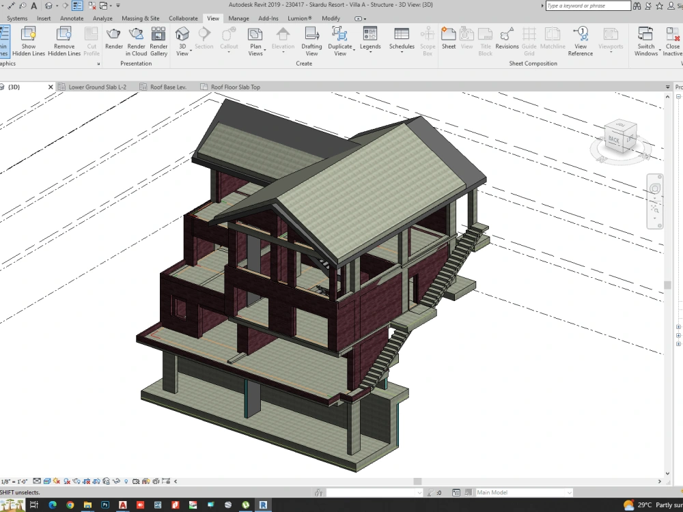Screen dimensions: 683x512
Task: Toggle Show Hidden Lines
Action: point(28,43)
